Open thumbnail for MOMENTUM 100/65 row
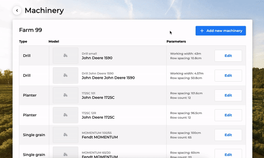The height and width of the screenshot is (158, 264). click(x=66, y=135)
